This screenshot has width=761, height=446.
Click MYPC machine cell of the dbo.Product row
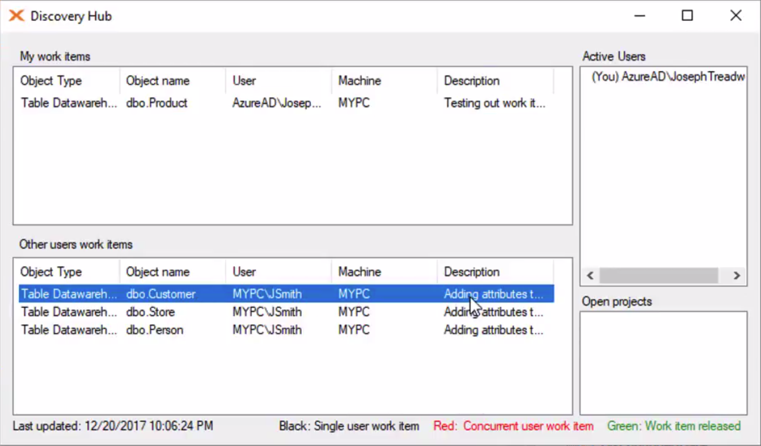point(354,103)
